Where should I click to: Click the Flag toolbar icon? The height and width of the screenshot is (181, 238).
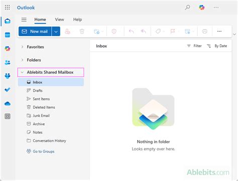(173, 31)
